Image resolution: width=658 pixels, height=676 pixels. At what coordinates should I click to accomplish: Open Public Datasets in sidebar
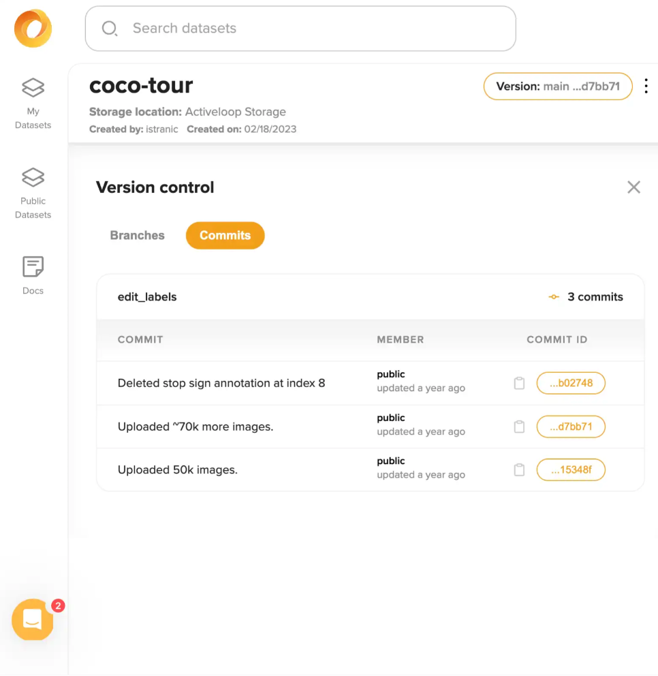click(33, 192)
